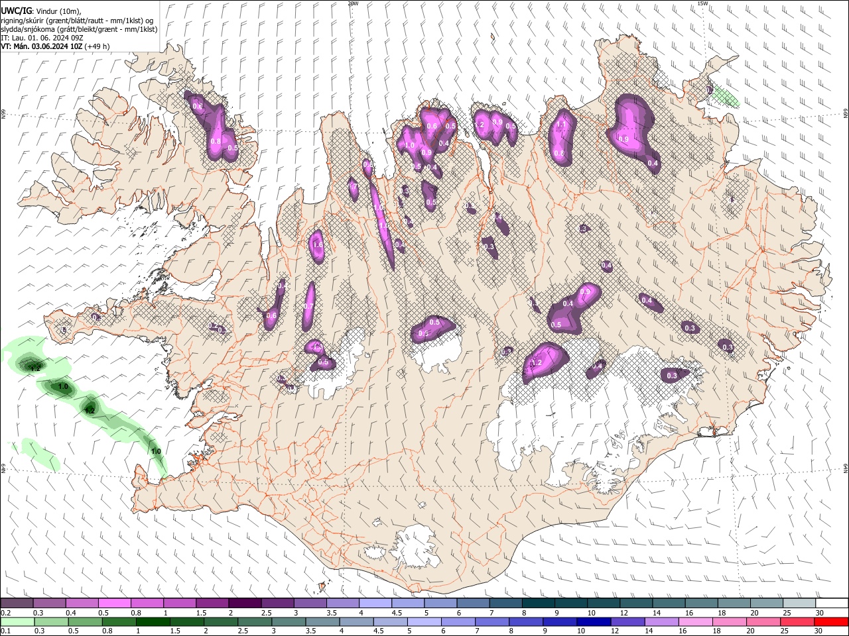Click the '15W' longitude label
This screenshot has width=849, height=636.
[x=702, y=3]
